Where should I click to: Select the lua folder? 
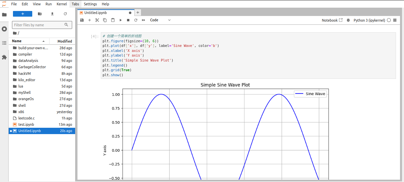click(x=42, y=86)
